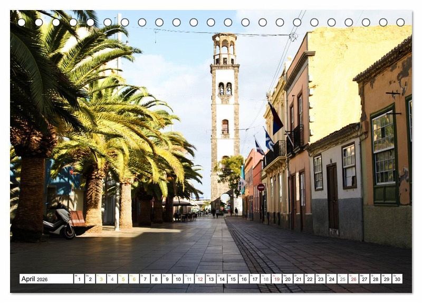
Task: Click the last spiral binding hole at right
Action: (400, 22)
